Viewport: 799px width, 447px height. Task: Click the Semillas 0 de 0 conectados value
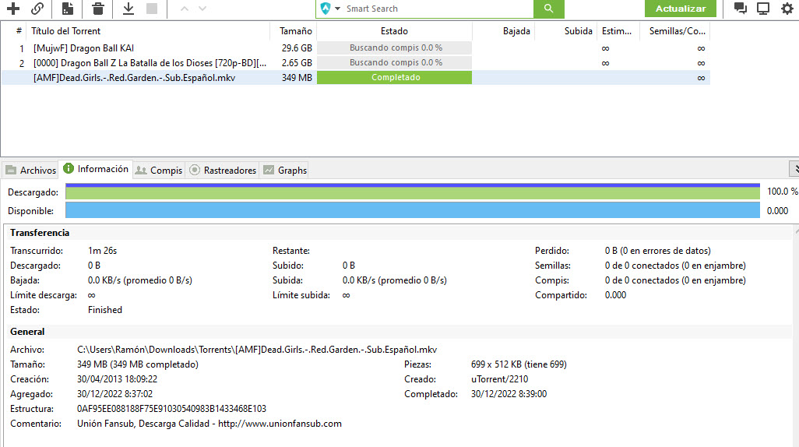tap(675, 266)
